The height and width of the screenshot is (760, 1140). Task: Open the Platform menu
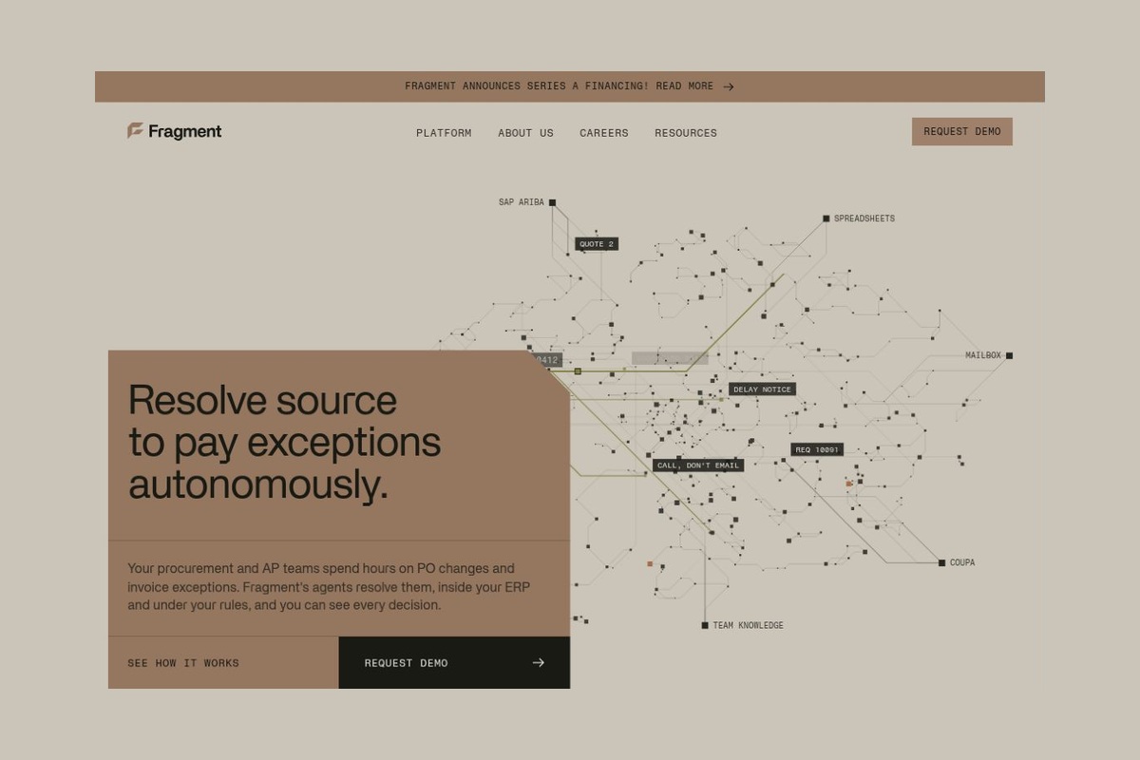pyautogui.click(x=444, y=133)
